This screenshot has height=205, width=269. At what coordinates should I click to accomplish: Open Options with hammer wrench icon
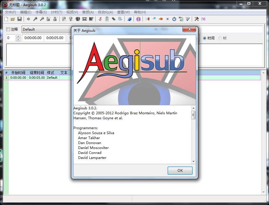[x=197, y=19]
